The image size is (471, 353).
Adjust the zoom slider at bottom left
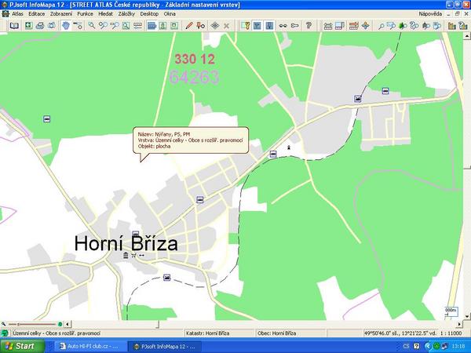(18, 324)
